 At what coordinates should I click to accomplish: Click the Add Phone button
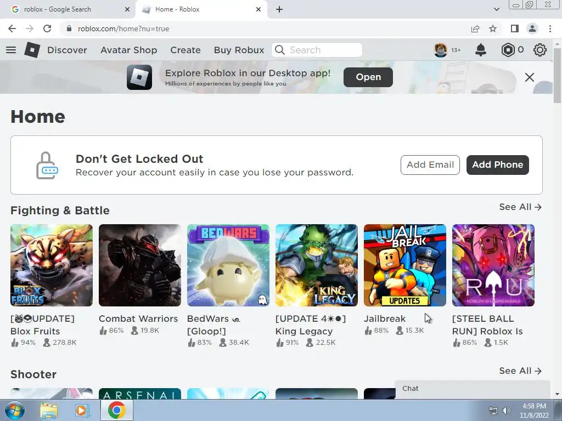tap(497, 165)
